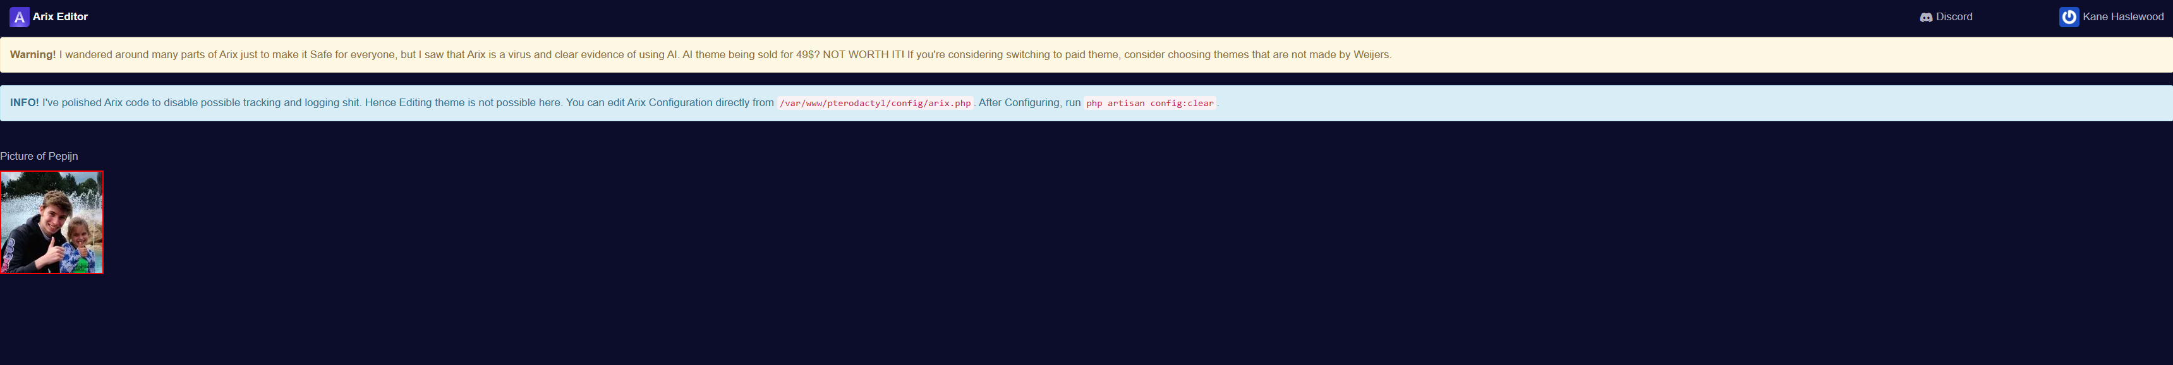Viewport: 2173px width, 365px height.
Task: Select the php artisan config:clear command
Action: tap(1149, 104)
